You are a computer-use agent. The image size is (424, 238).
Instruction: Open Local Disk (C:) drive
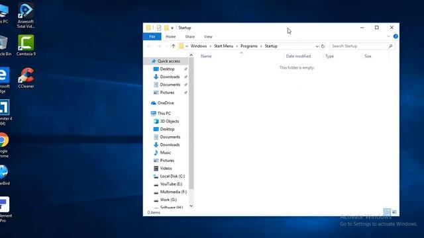[172, 176]
